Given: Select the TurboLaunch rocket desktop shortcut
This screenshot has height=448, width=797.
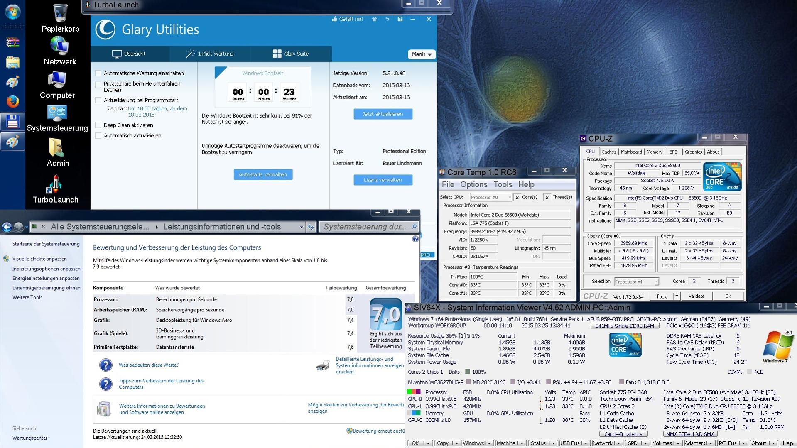Looking at the screenshot, I should pyautogui.click(x=56, y=189).
